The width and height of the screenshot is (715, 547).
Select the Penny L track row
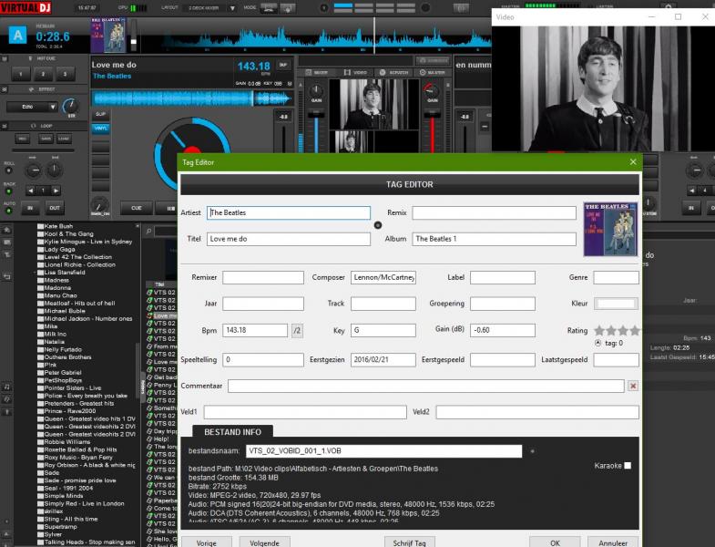(x=161, y=385)
